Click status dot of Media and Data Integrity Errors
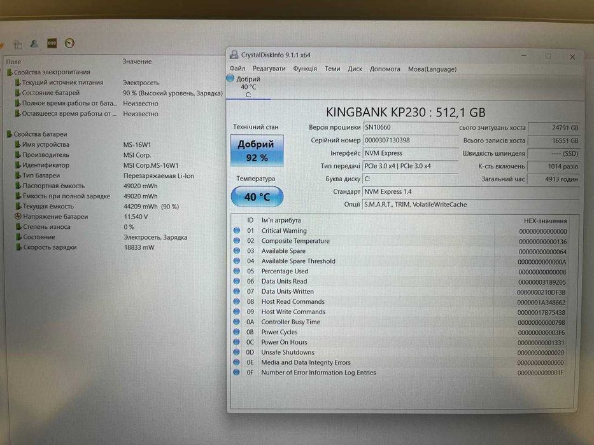The height and width of the screenshot is (445, 594). click(x=237, y=362)
